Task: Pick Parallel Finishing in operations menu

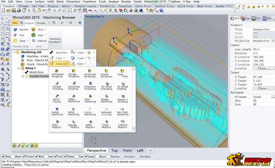Action: point(57,86)
